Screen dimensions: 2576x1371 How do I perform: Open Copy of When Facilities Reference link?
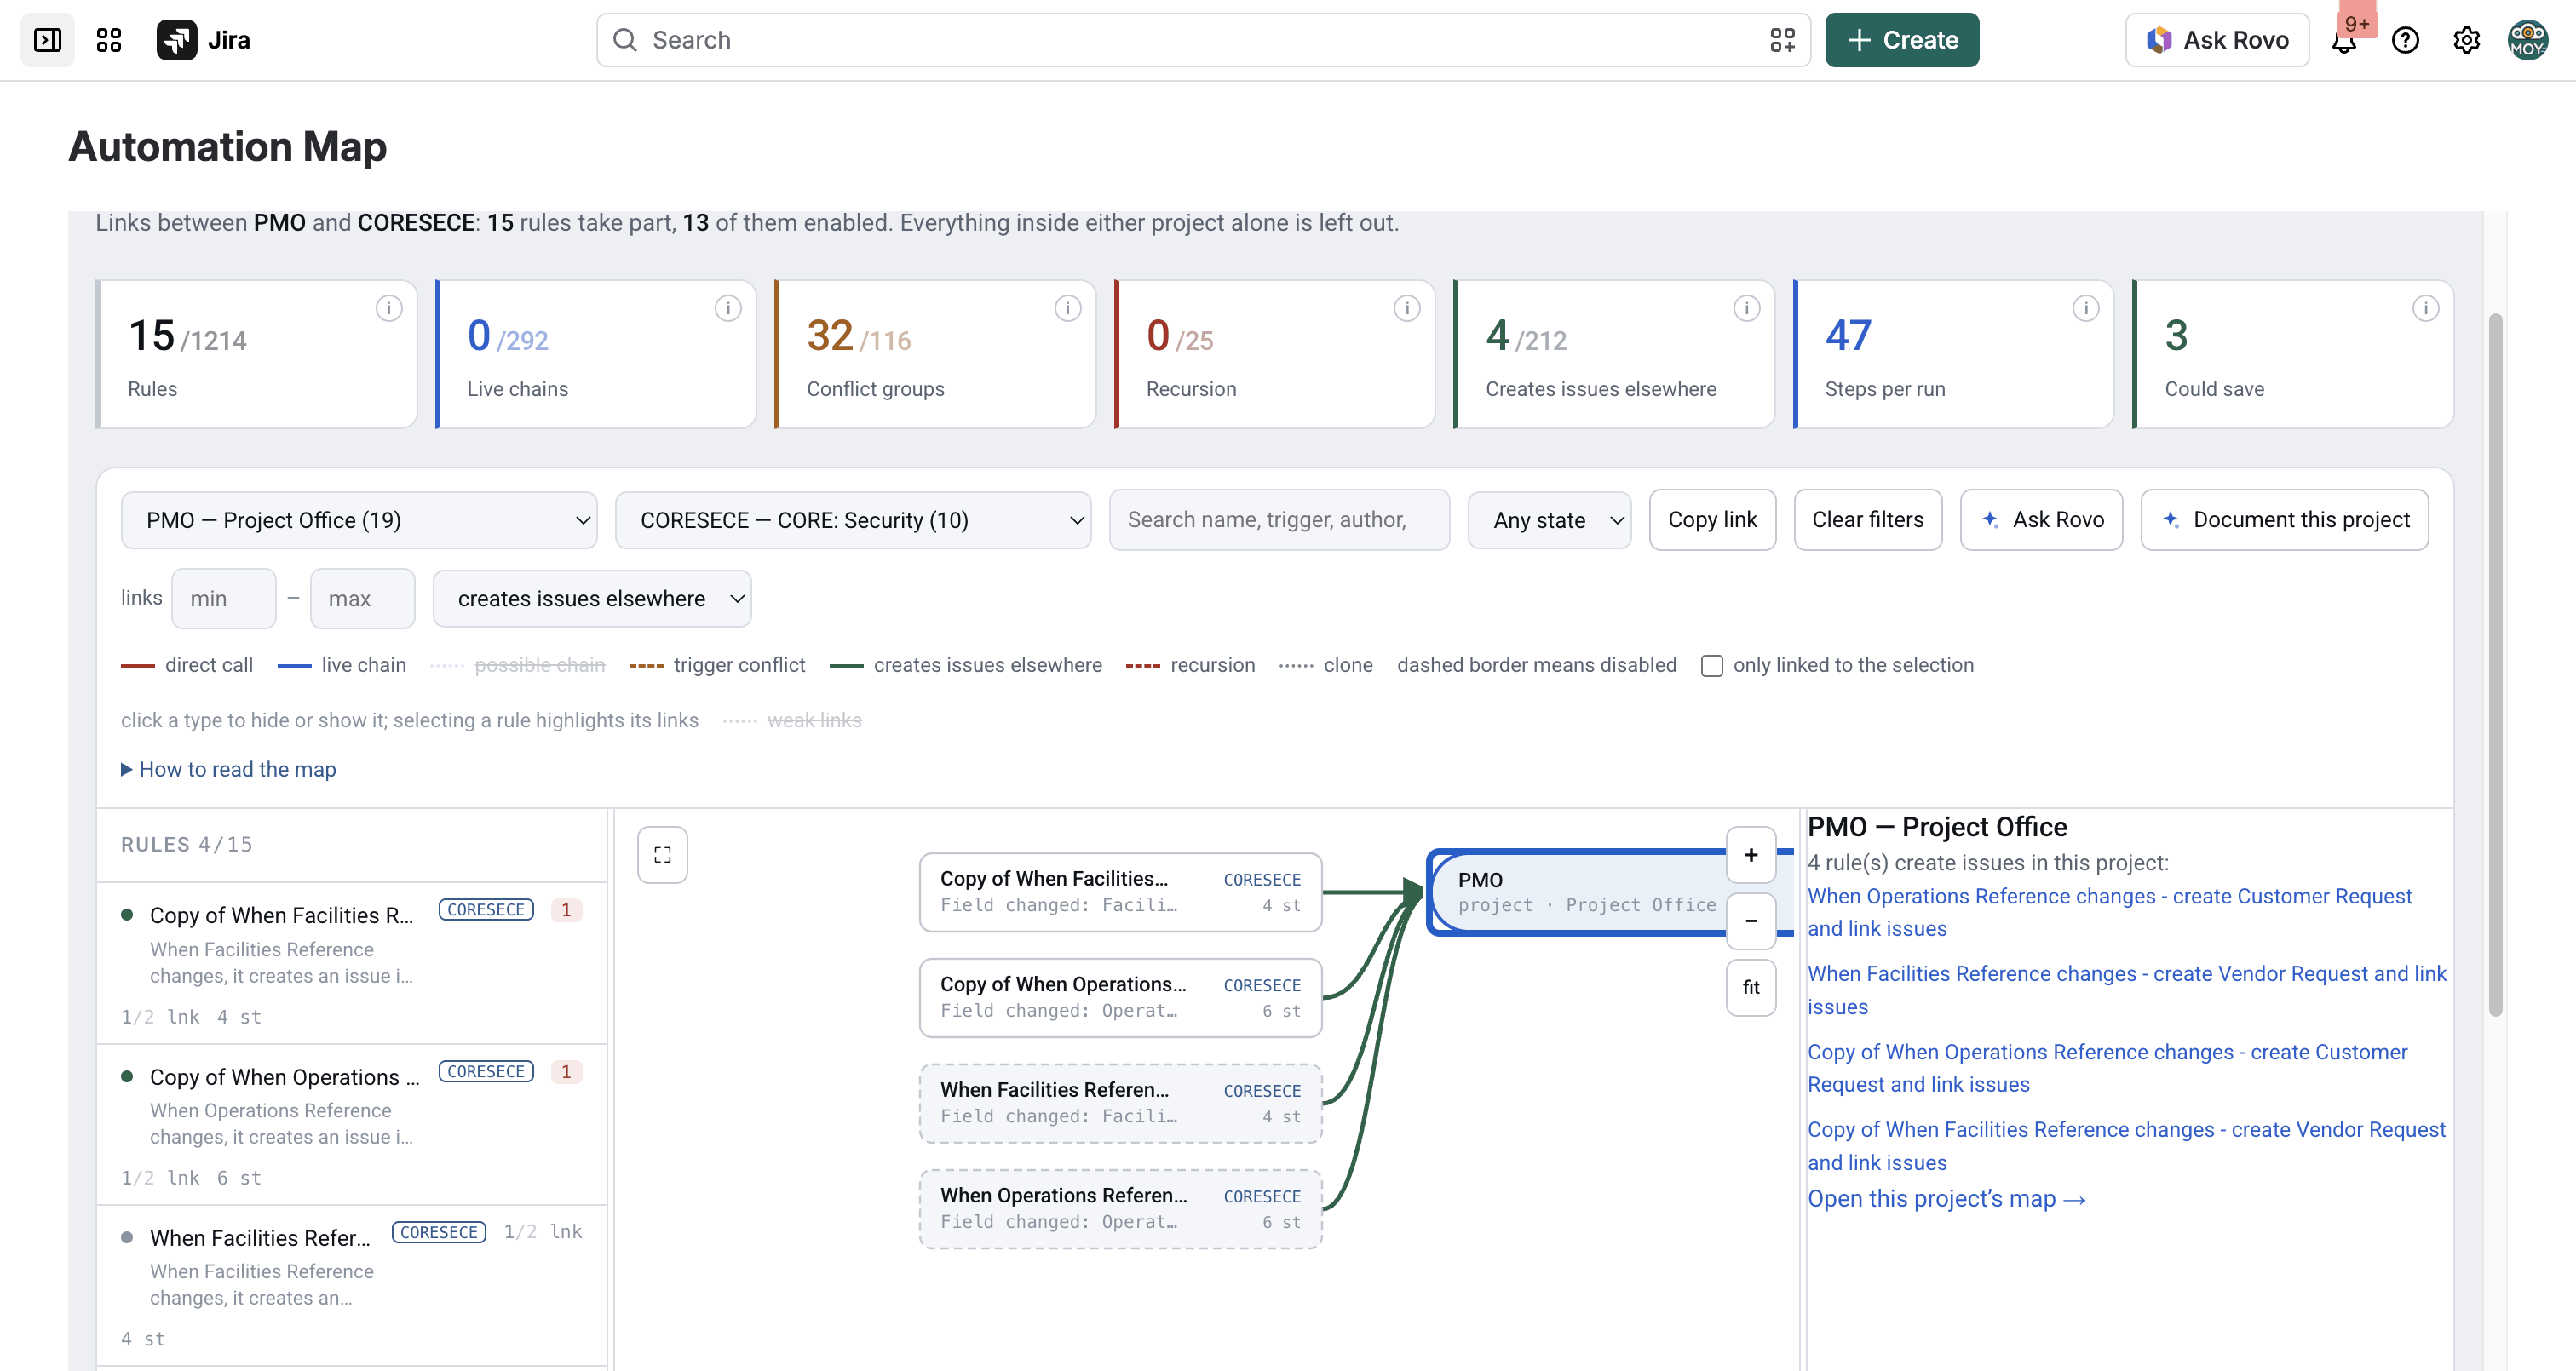tap(2126, 1146)
